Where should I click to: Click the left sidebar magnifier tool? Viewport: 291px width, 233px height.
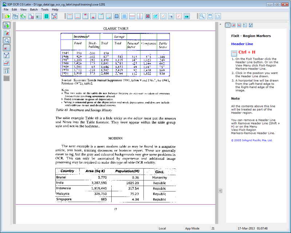point(7,40)
